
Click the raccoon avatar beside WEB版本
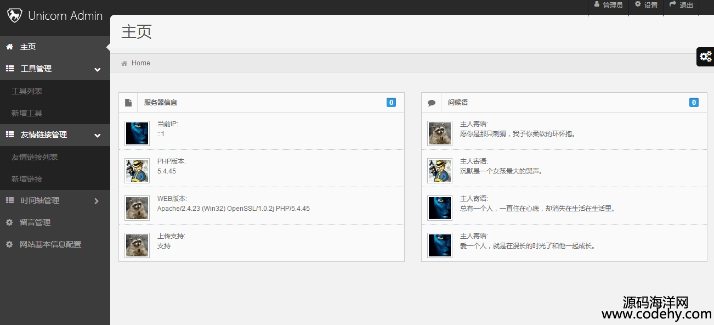pyautogui.click(x=137, y=208)
